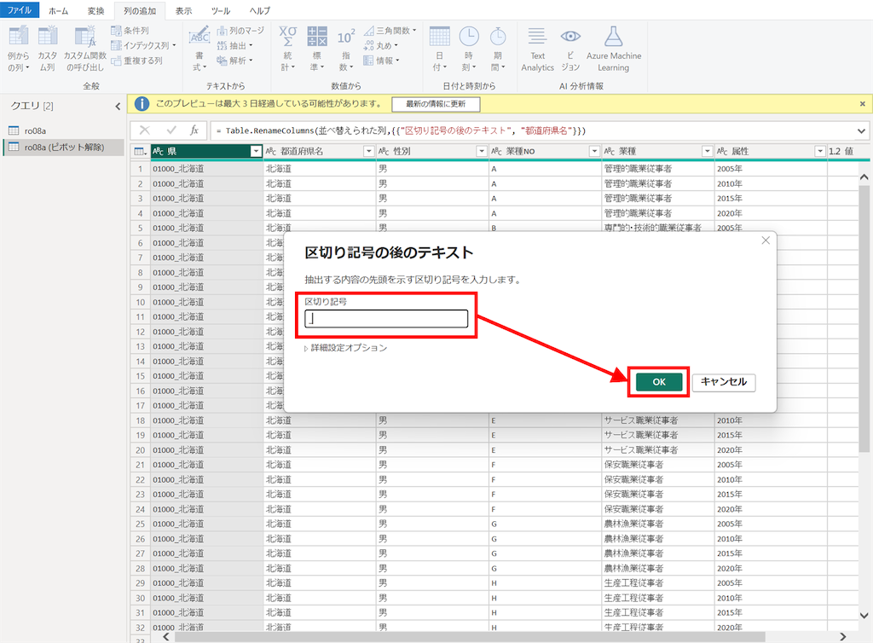This screenshot has height=643, width=873.
Task: Click the Invoke Custom Function icon
Action: (x=85, y=36)
